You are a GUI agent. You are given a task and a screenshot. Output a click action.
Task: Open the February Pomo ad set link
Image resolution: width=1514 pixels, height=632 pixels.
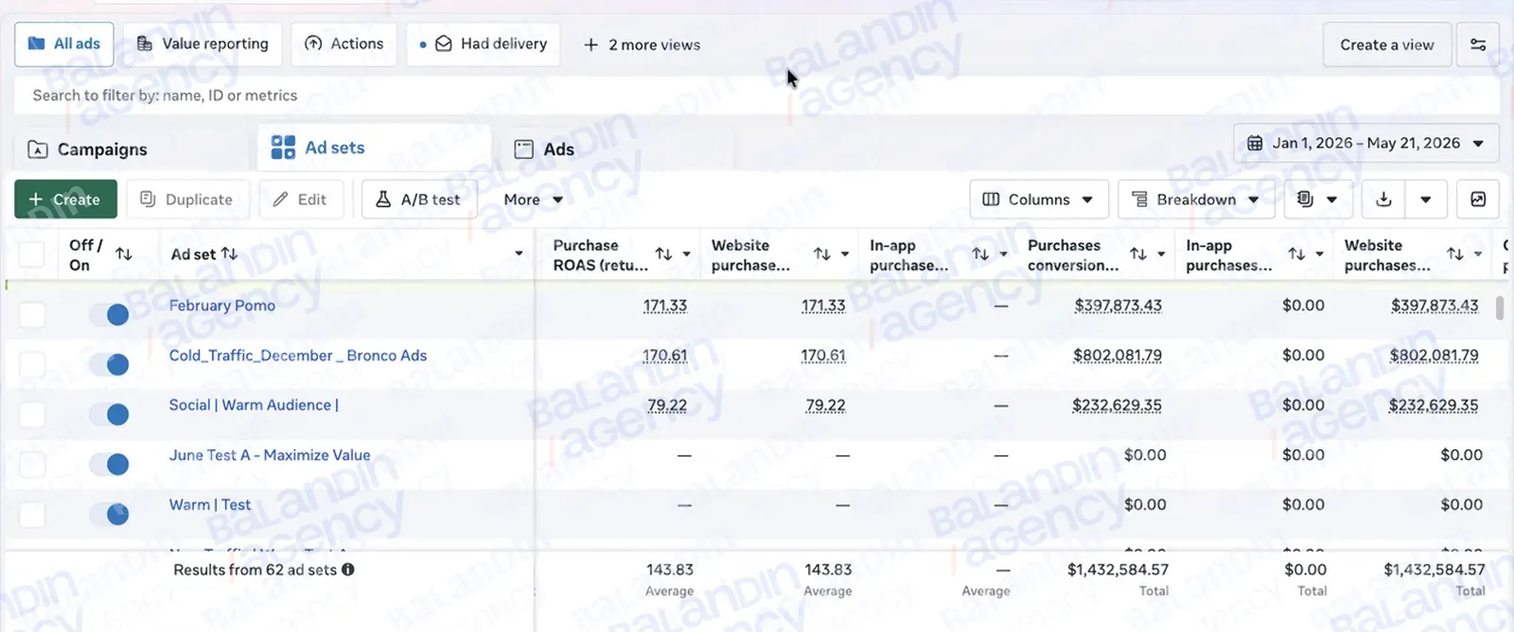222,306
